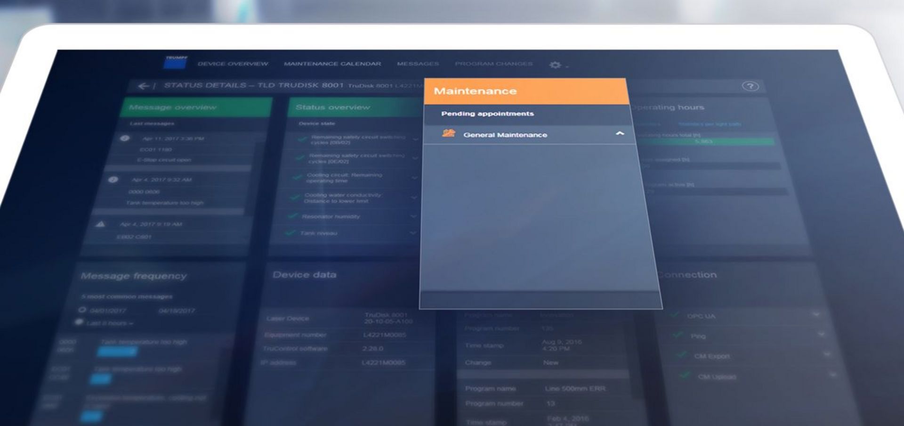Select the date range radio button
Screen dimensions: 904x426
point(82,310)
